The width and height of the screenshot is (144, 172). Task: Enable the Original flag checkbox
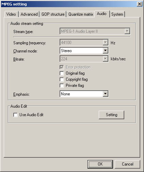click(x=62, y=73)
